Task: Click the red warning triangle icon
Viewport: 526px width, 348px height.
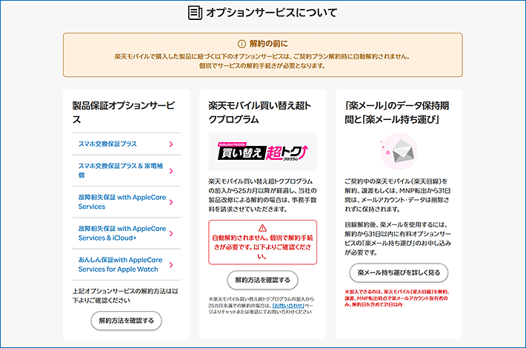Action: point(263,228)
